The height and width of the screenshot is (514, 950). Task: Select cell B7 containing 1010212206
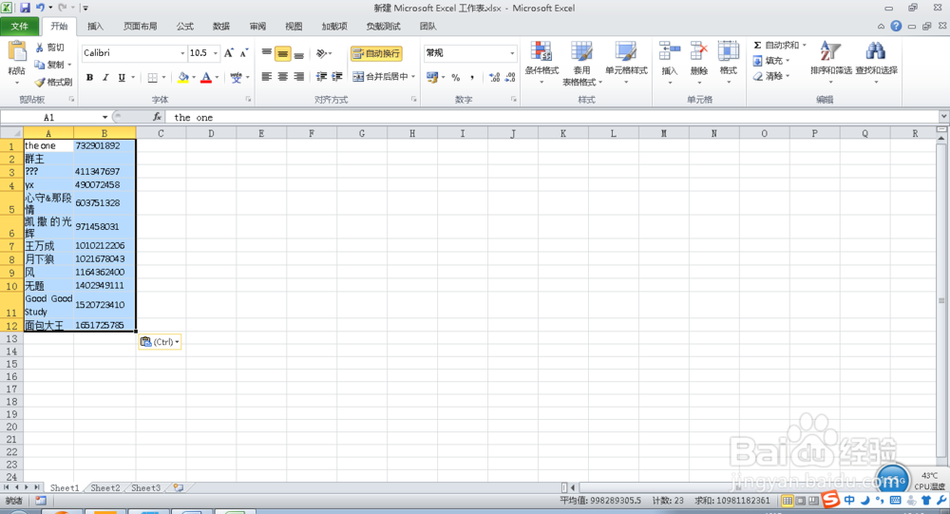pos(104,245)
